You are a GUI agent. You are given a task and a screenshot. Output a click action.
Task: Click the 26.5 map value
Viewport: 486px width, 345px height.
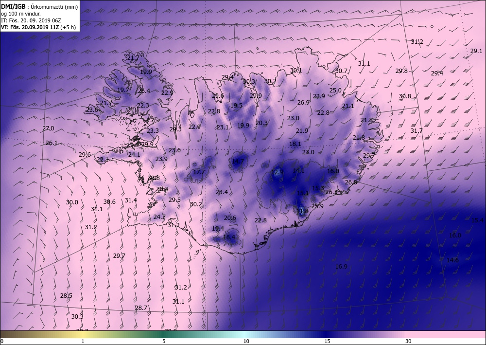(x=331, y=192)
